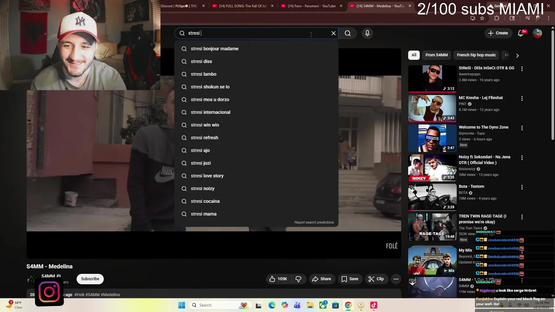Select the "French hip hop music" chip
Image resolution: width=555 pixels, height=312 pixels.
click(x=476, y=55)
